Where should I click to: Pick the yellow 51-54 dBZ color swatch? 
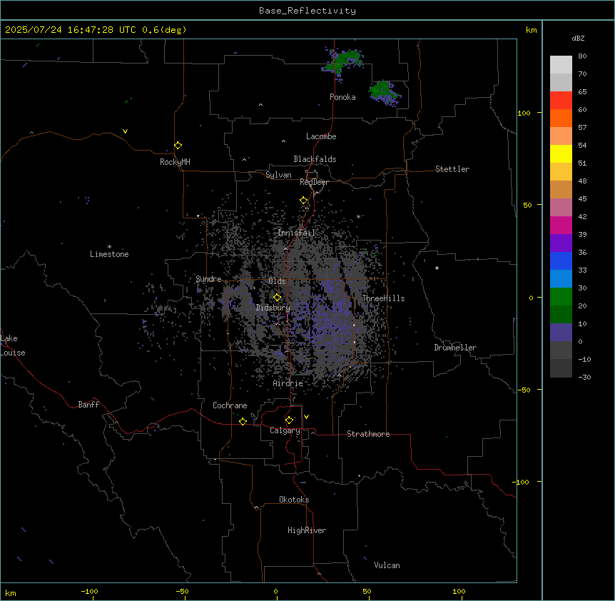pos(561,153)
